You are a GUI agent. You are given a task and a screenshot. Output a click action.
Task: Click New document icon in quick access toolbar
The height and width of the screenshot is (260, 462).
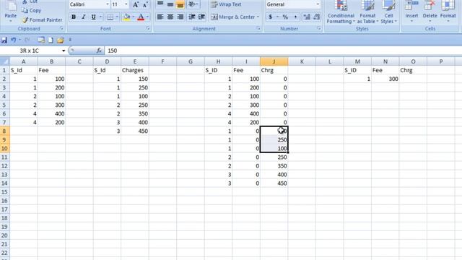(x=51, y=40)
